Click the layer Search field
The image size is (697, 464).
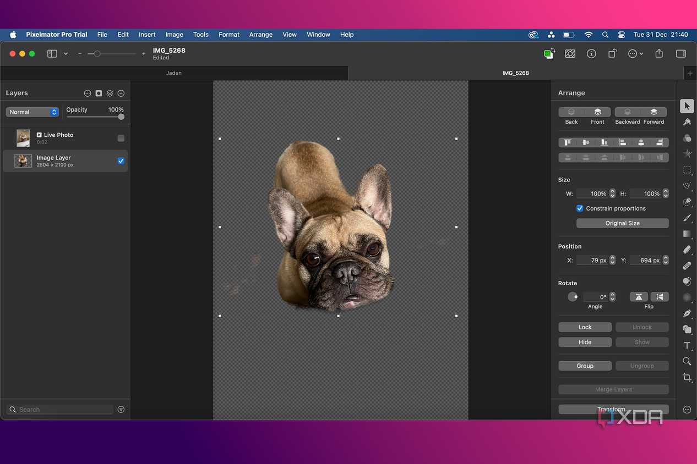pyautogui.click(x=60, y=410)
